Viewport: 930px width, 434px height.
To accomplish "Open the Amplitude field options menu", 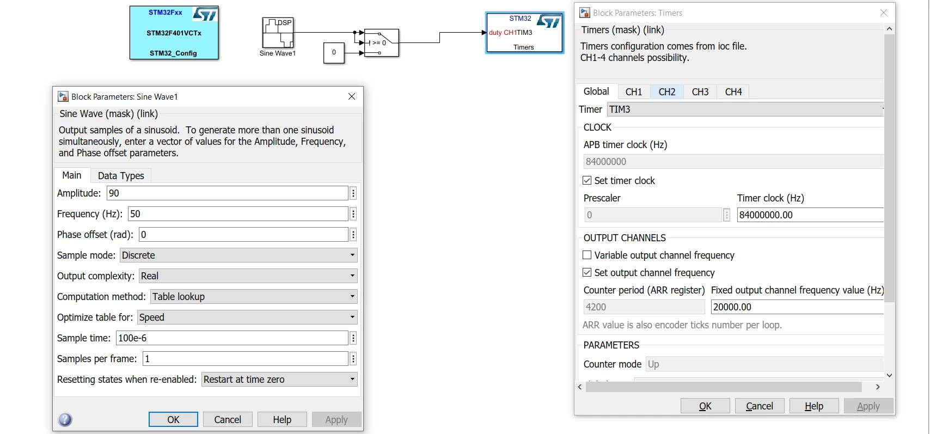I will [x=353, y=193].
